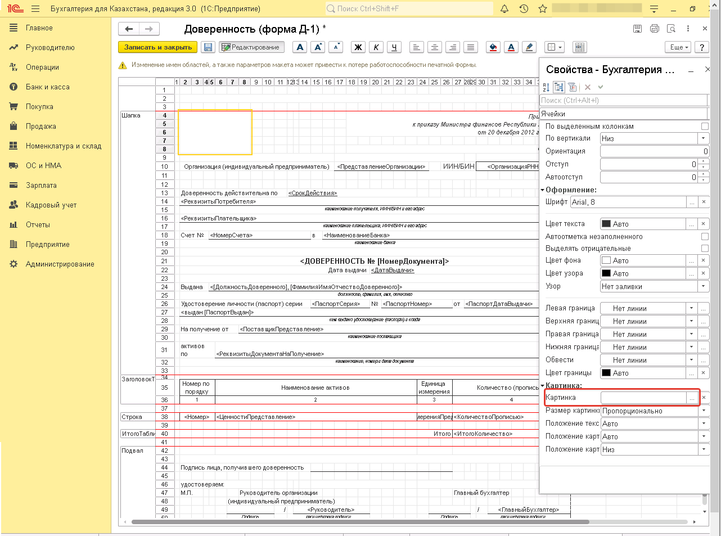
Task: Click the filter icon in Properties toolbar
Action: [x=572, y=87]
